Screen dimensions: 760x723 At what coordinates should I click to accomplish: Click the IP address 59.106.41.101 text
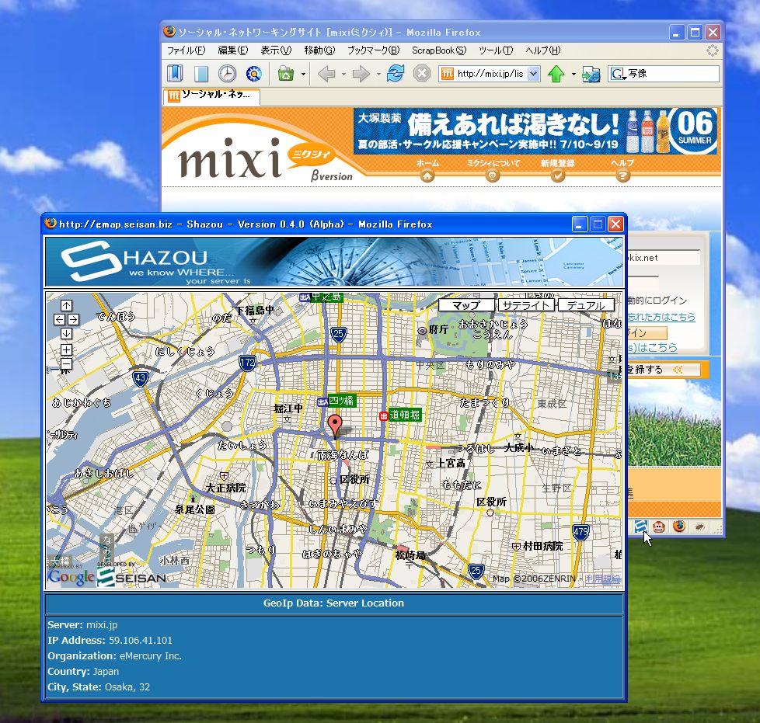[141, 640]
